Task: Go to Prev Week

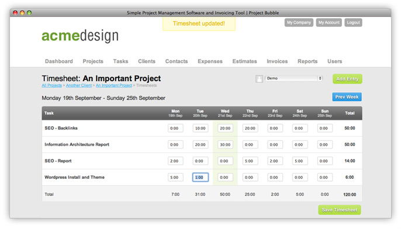Action: pos(347,97)
